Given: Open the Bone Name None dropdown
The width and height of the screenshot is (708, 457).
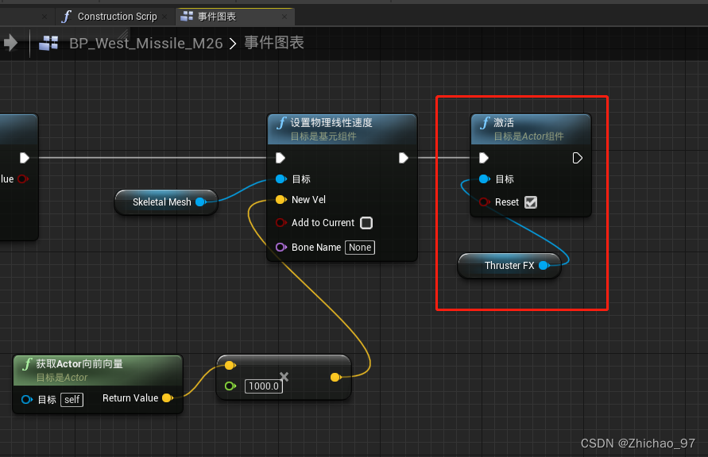Looking at the screenshot, I should tap(359, 247).
